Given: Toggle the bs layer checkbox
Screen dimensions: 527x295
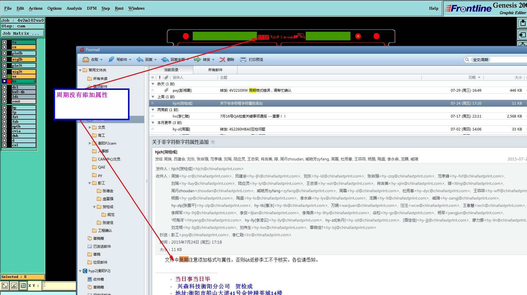Looking at the screenshot, I should click(4, 81).
